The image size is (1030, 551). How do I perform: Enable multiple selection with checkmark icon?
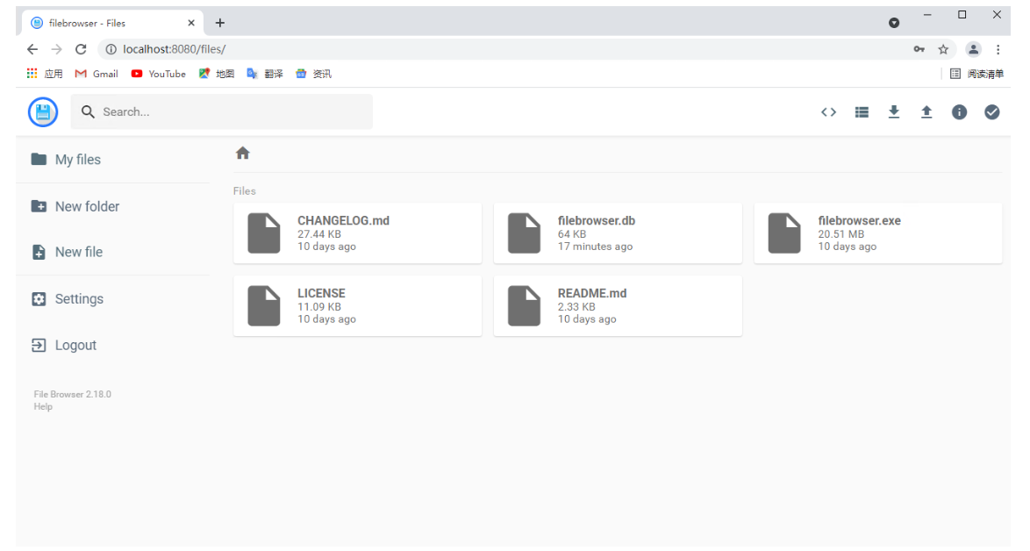(991, 111)
